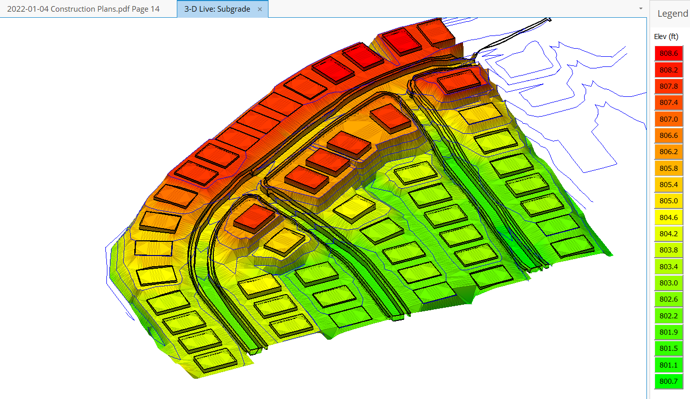
Task: Open the Legend panel header
Action: [x=672, y=14]
